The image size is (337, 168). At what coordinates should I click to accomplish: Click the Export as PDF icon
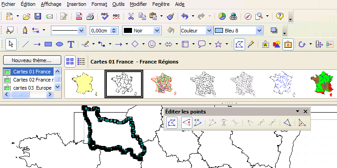pos(79,16)
